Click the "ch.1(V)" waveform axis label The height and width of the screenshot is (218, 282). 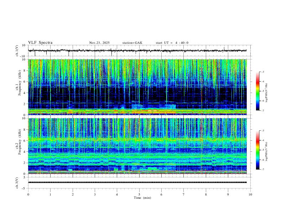17,51
